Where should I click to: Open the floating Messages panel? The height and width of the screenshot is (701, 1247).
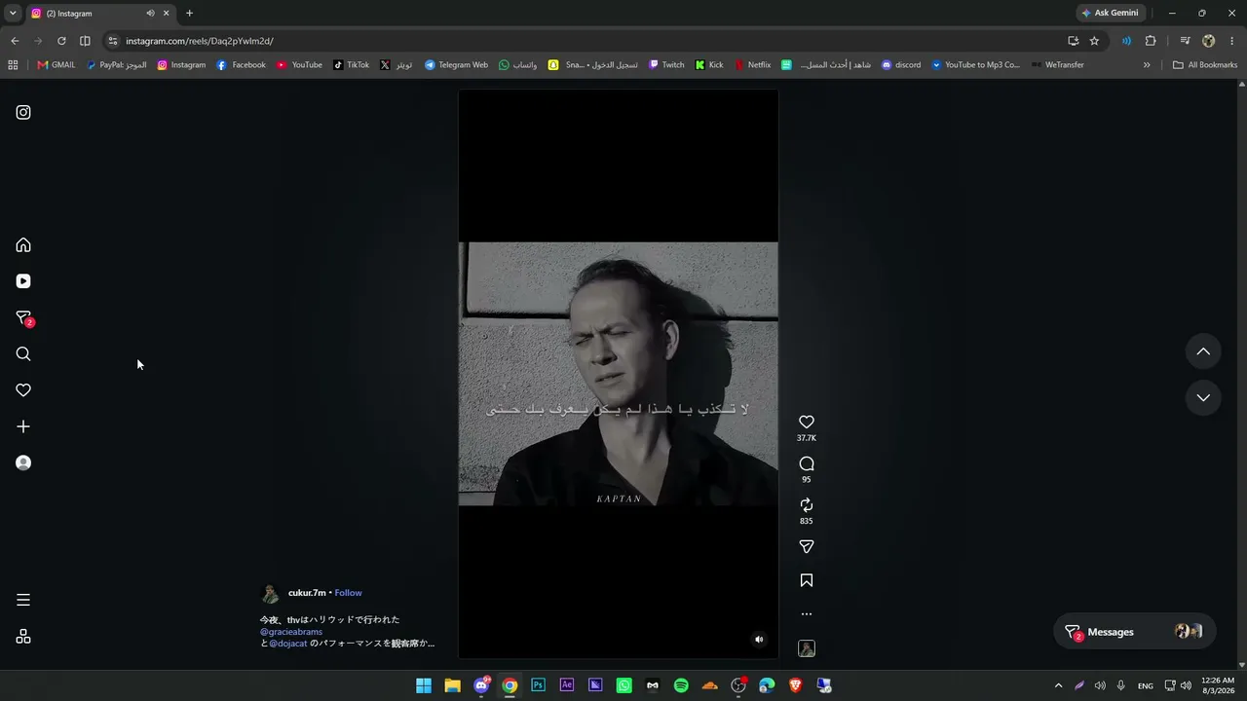pyautogui.click(x=1134, y=632)
